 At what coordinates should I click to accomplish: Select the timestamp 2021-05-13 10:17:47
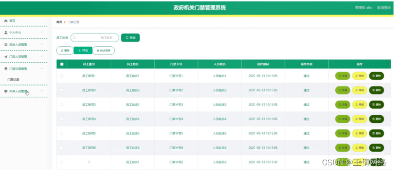click(263, 162)
